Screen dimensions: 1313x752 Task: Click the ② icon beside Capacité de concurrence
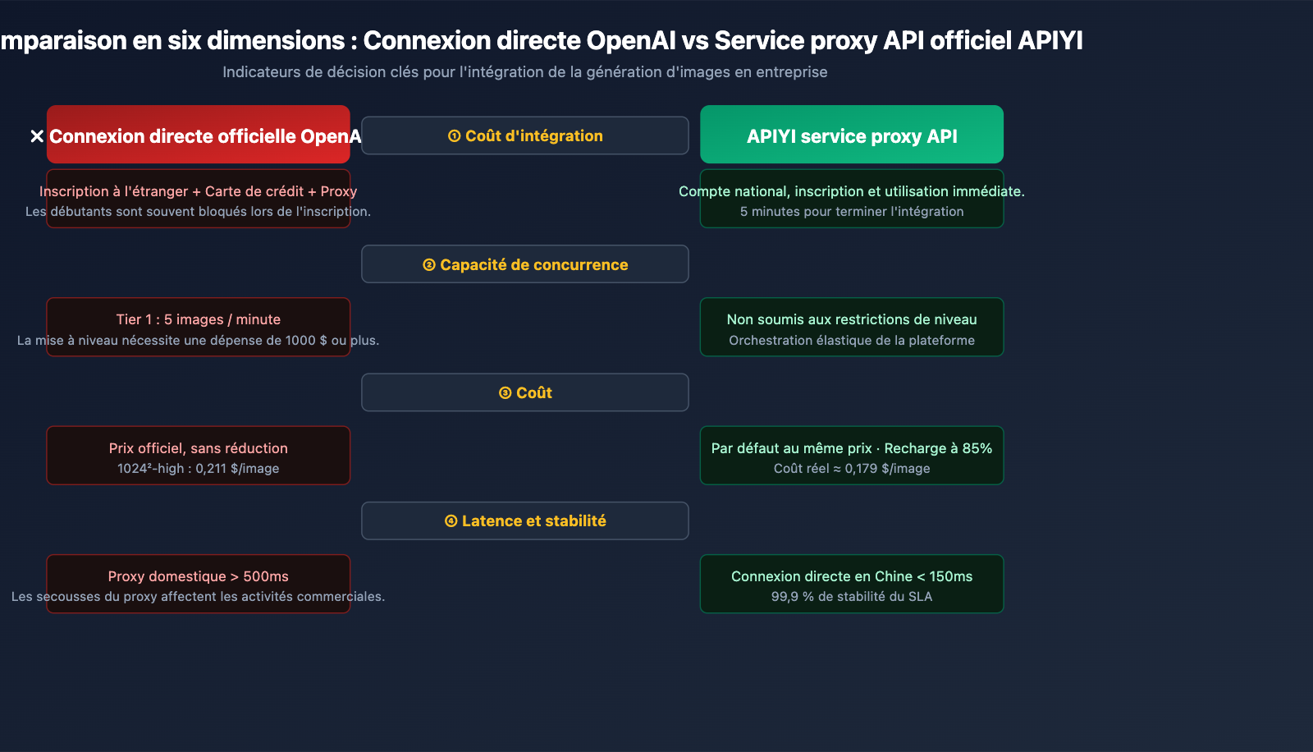tap(428, 264)
